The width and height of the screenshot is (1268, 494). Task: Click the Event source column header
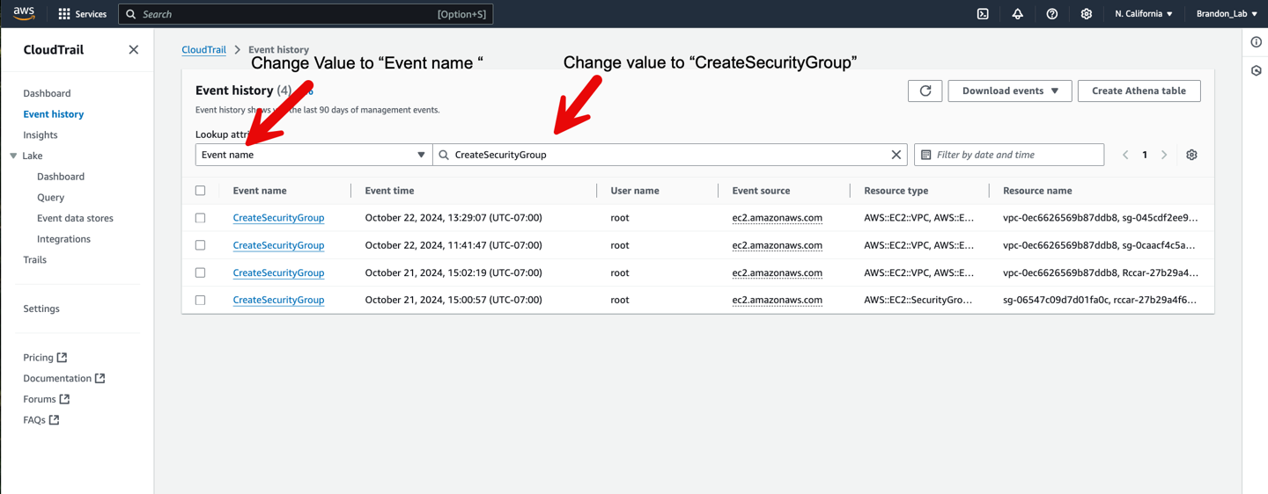(x=761, y=191)
